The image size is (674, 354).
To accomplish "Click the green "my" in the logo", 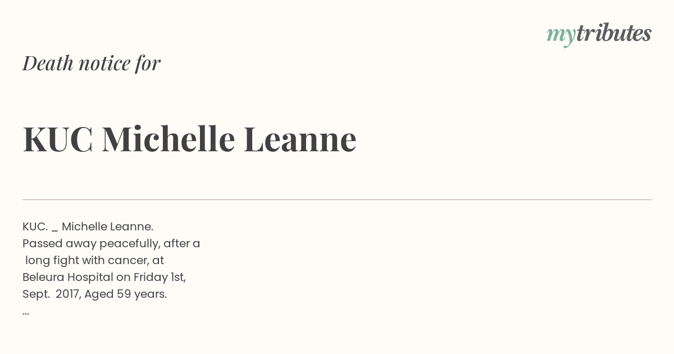I will click(561, 35).
